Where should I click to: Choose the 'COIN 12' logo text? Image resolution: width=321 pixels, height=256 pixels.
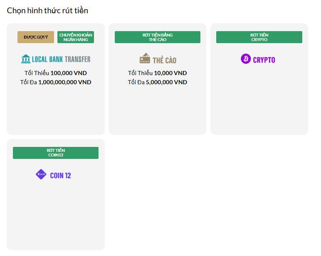60,176
